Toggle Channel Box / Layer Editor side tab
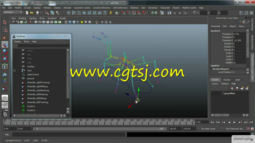Image resolution: width=255 pixels, height=143 pixels. click(x=252, y=67)
